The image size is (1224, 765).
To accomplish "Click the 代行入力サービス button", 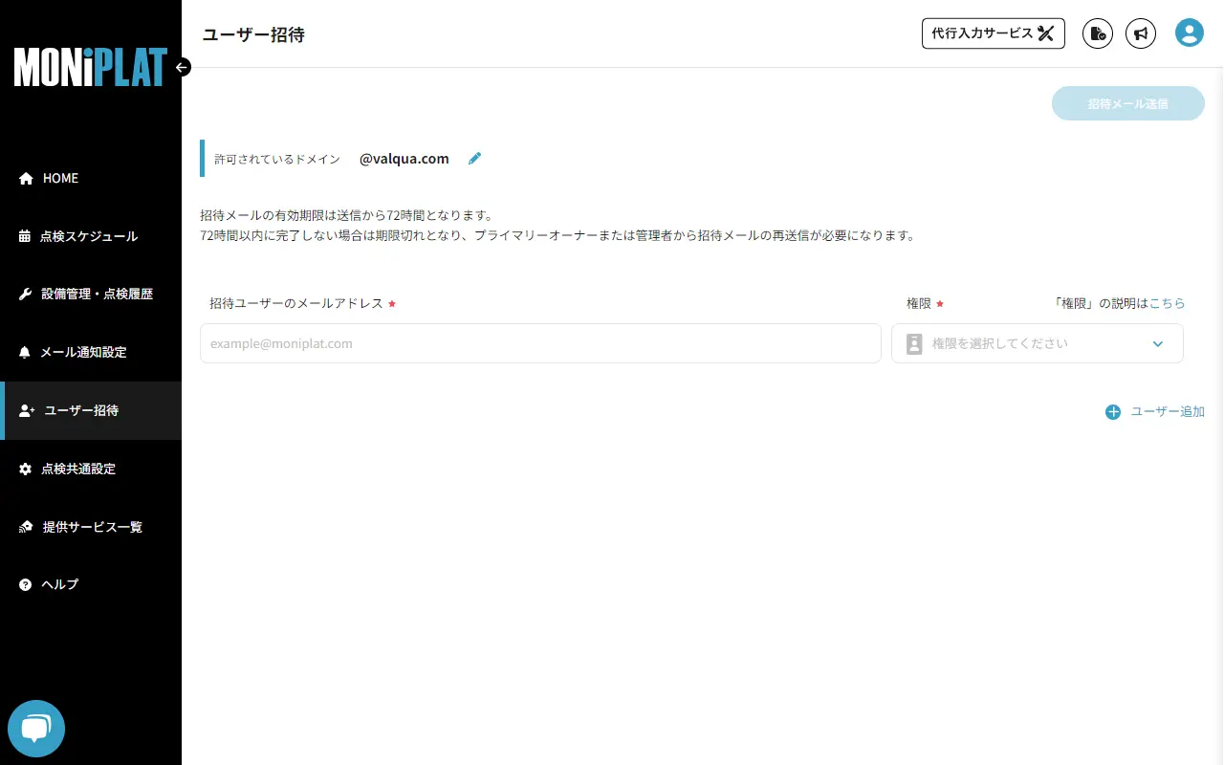I will [993, 33].
